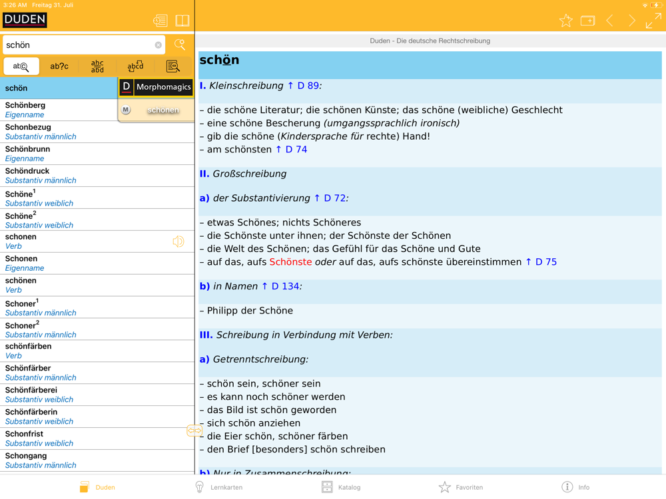Open the Katalog tab

(x=341, y=487)
